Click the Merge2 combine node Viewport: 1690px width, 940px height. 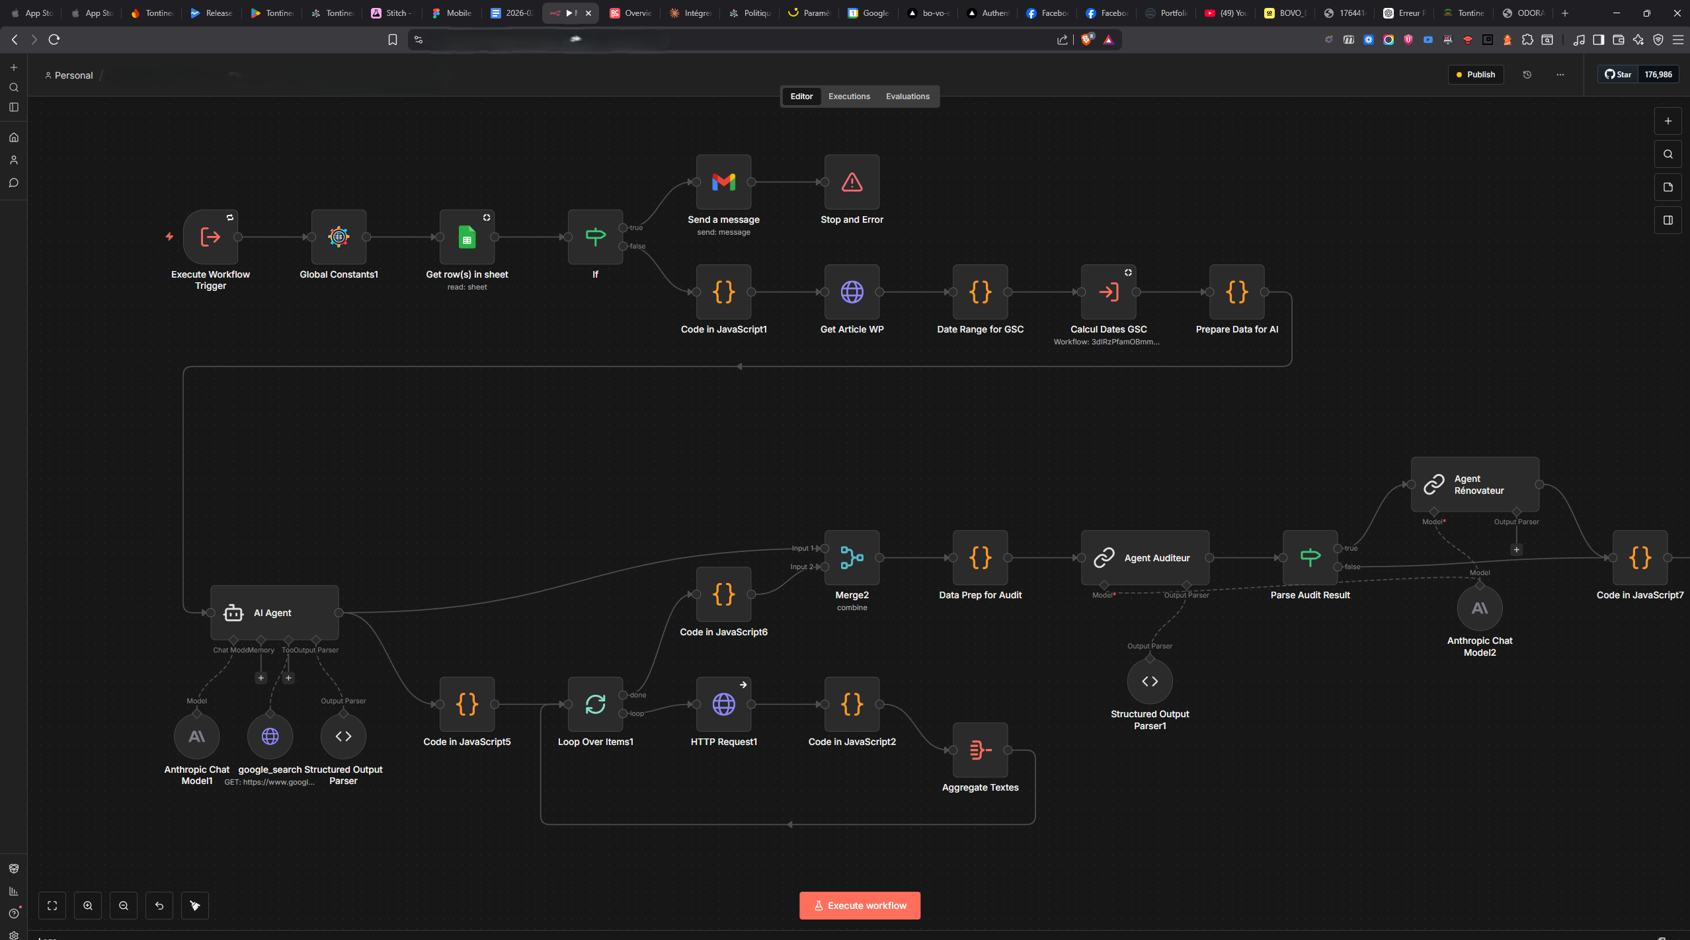pos(852,557)
